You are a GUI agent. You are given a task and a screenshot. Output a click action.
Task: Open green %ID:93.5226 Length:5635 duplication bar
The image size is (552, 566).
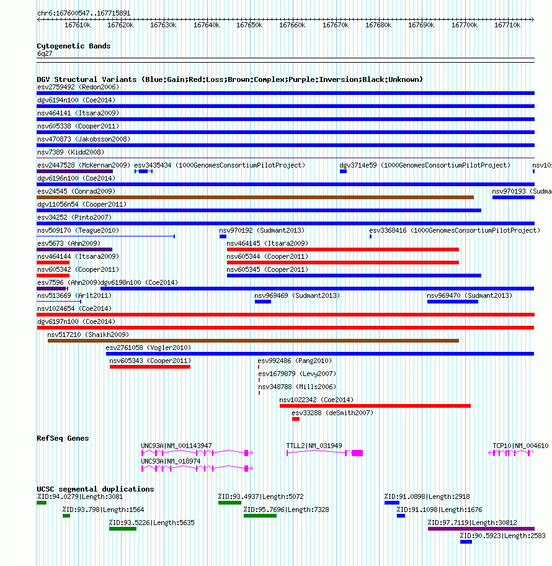(123, 529)
